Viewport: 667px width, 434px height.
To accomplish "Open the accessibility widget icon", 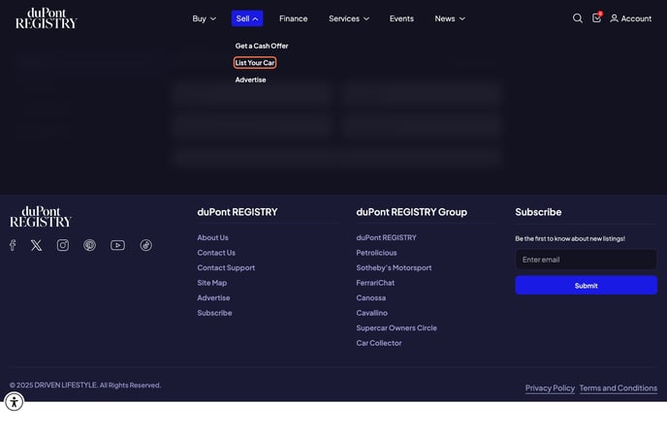I will (14, 402).
